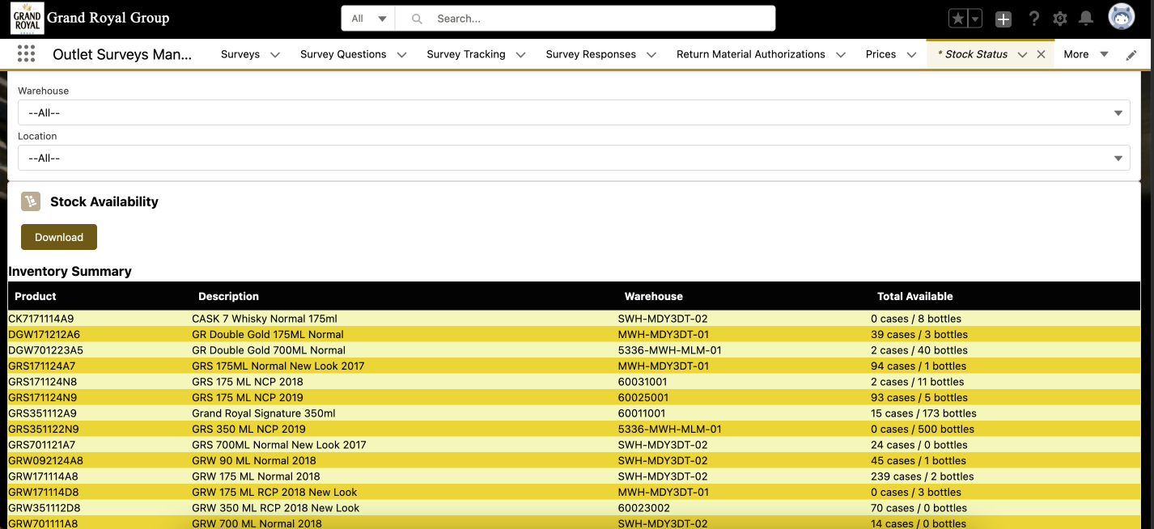
Task: Open the Help question mark icon
Action: (1033, 19)
